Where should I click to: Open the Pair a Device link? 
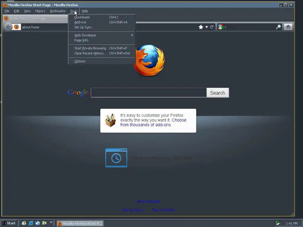pos(163,210)
